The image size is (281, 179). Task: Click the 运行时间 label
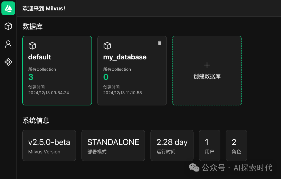[166, 152]
